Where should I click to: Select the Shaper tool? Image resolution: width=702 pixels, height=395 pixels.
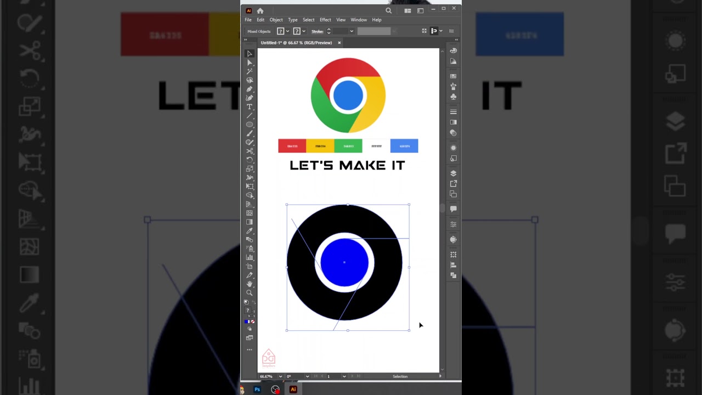[250, 142]
